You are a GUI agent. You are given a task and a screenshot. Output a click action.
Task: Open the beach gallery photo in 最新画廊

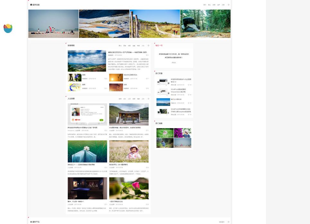click(x=53, y=24)
